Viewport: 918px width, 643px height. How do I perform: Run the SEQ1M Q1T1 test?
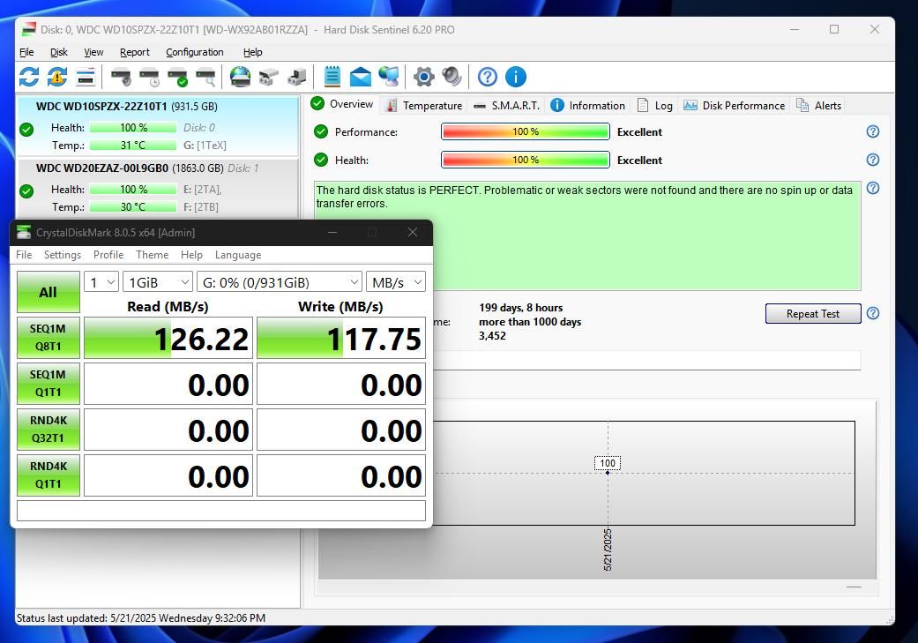48,384
